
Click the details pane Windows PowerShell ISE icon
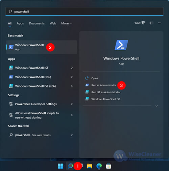click(87, 99)
